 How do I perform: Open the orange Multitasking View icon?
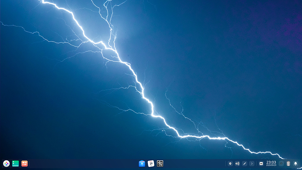tap(25, 163)
